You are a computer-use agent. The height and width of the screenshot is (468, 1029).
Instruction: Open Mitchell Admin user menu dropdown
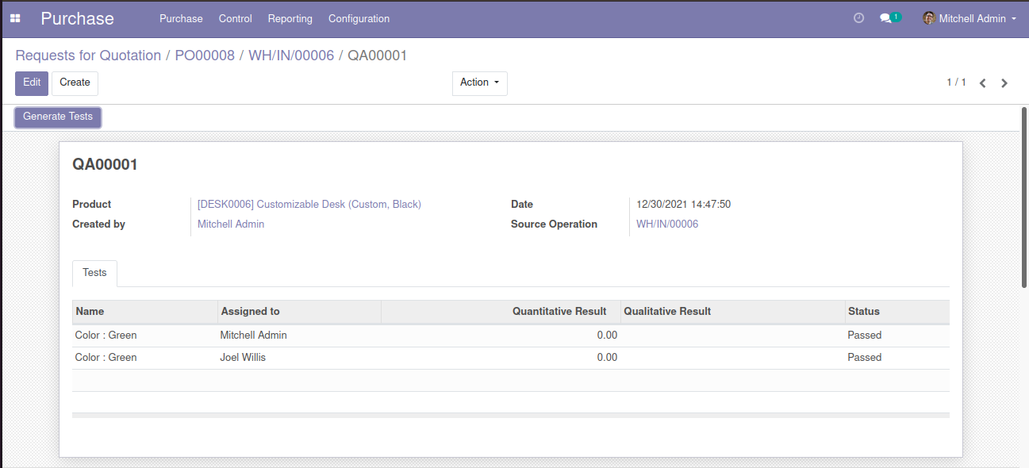click(969, 18)
